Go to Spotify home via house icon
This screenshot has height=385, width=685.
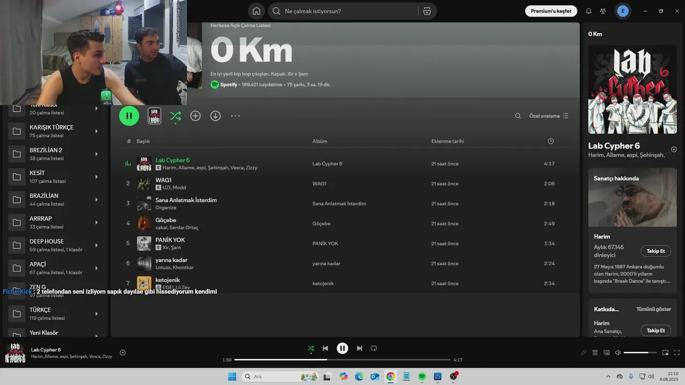256,11
